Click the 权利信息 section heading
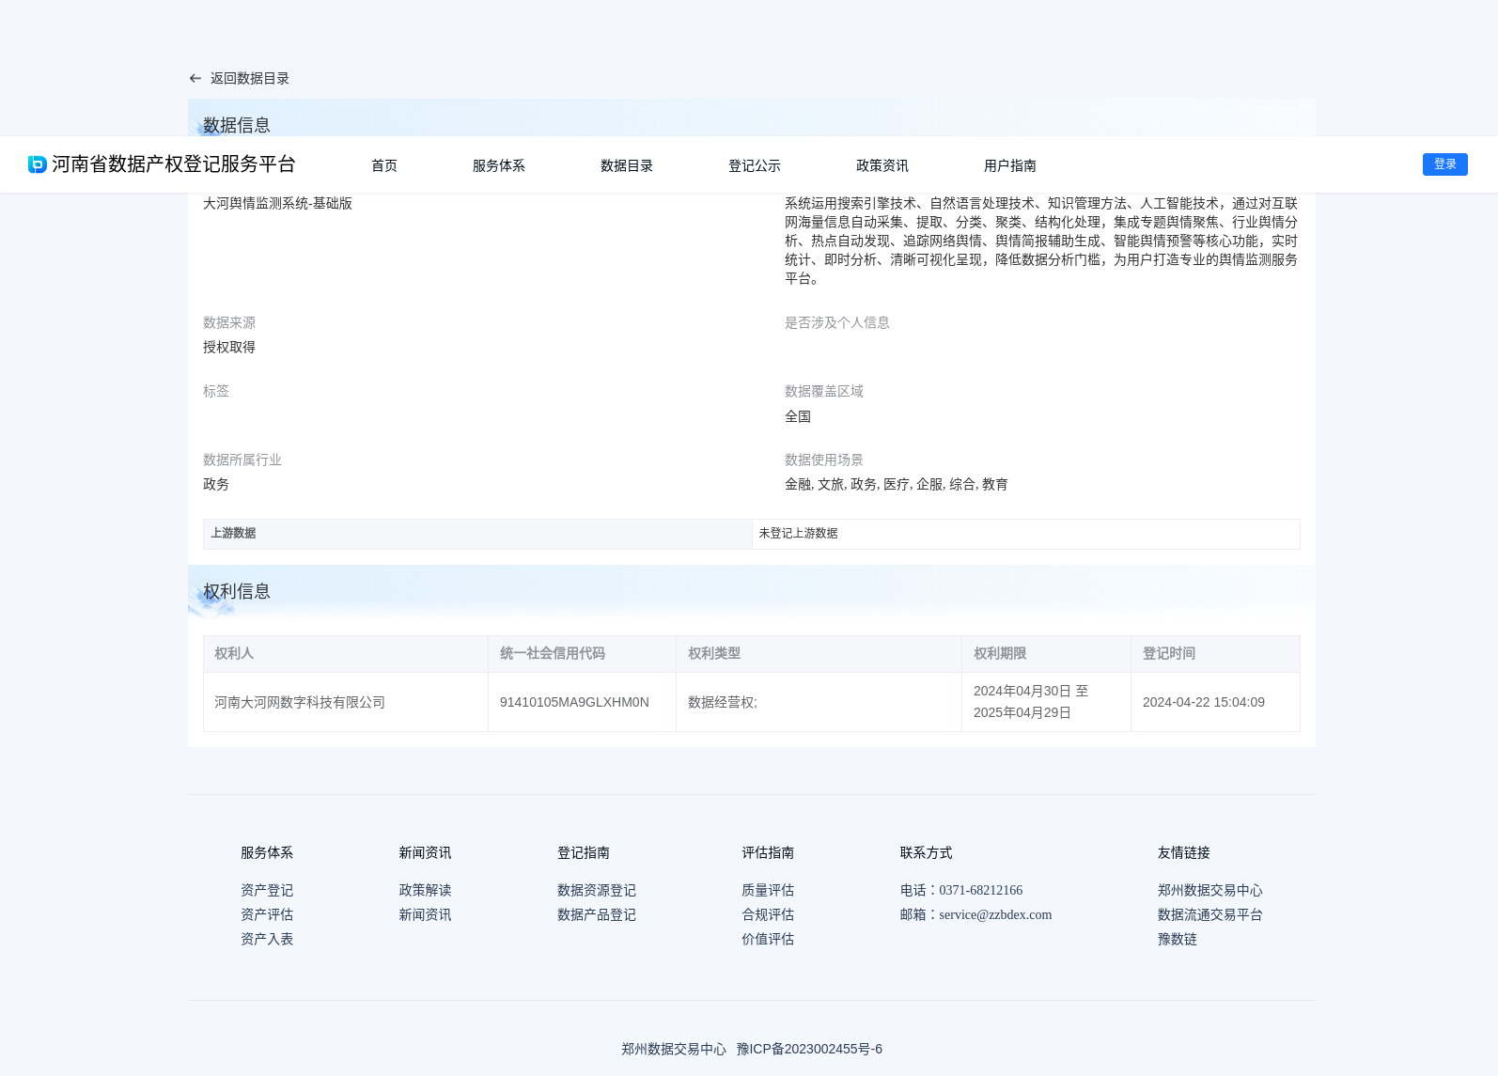Screen dimensions: 1498x1076 237,591
